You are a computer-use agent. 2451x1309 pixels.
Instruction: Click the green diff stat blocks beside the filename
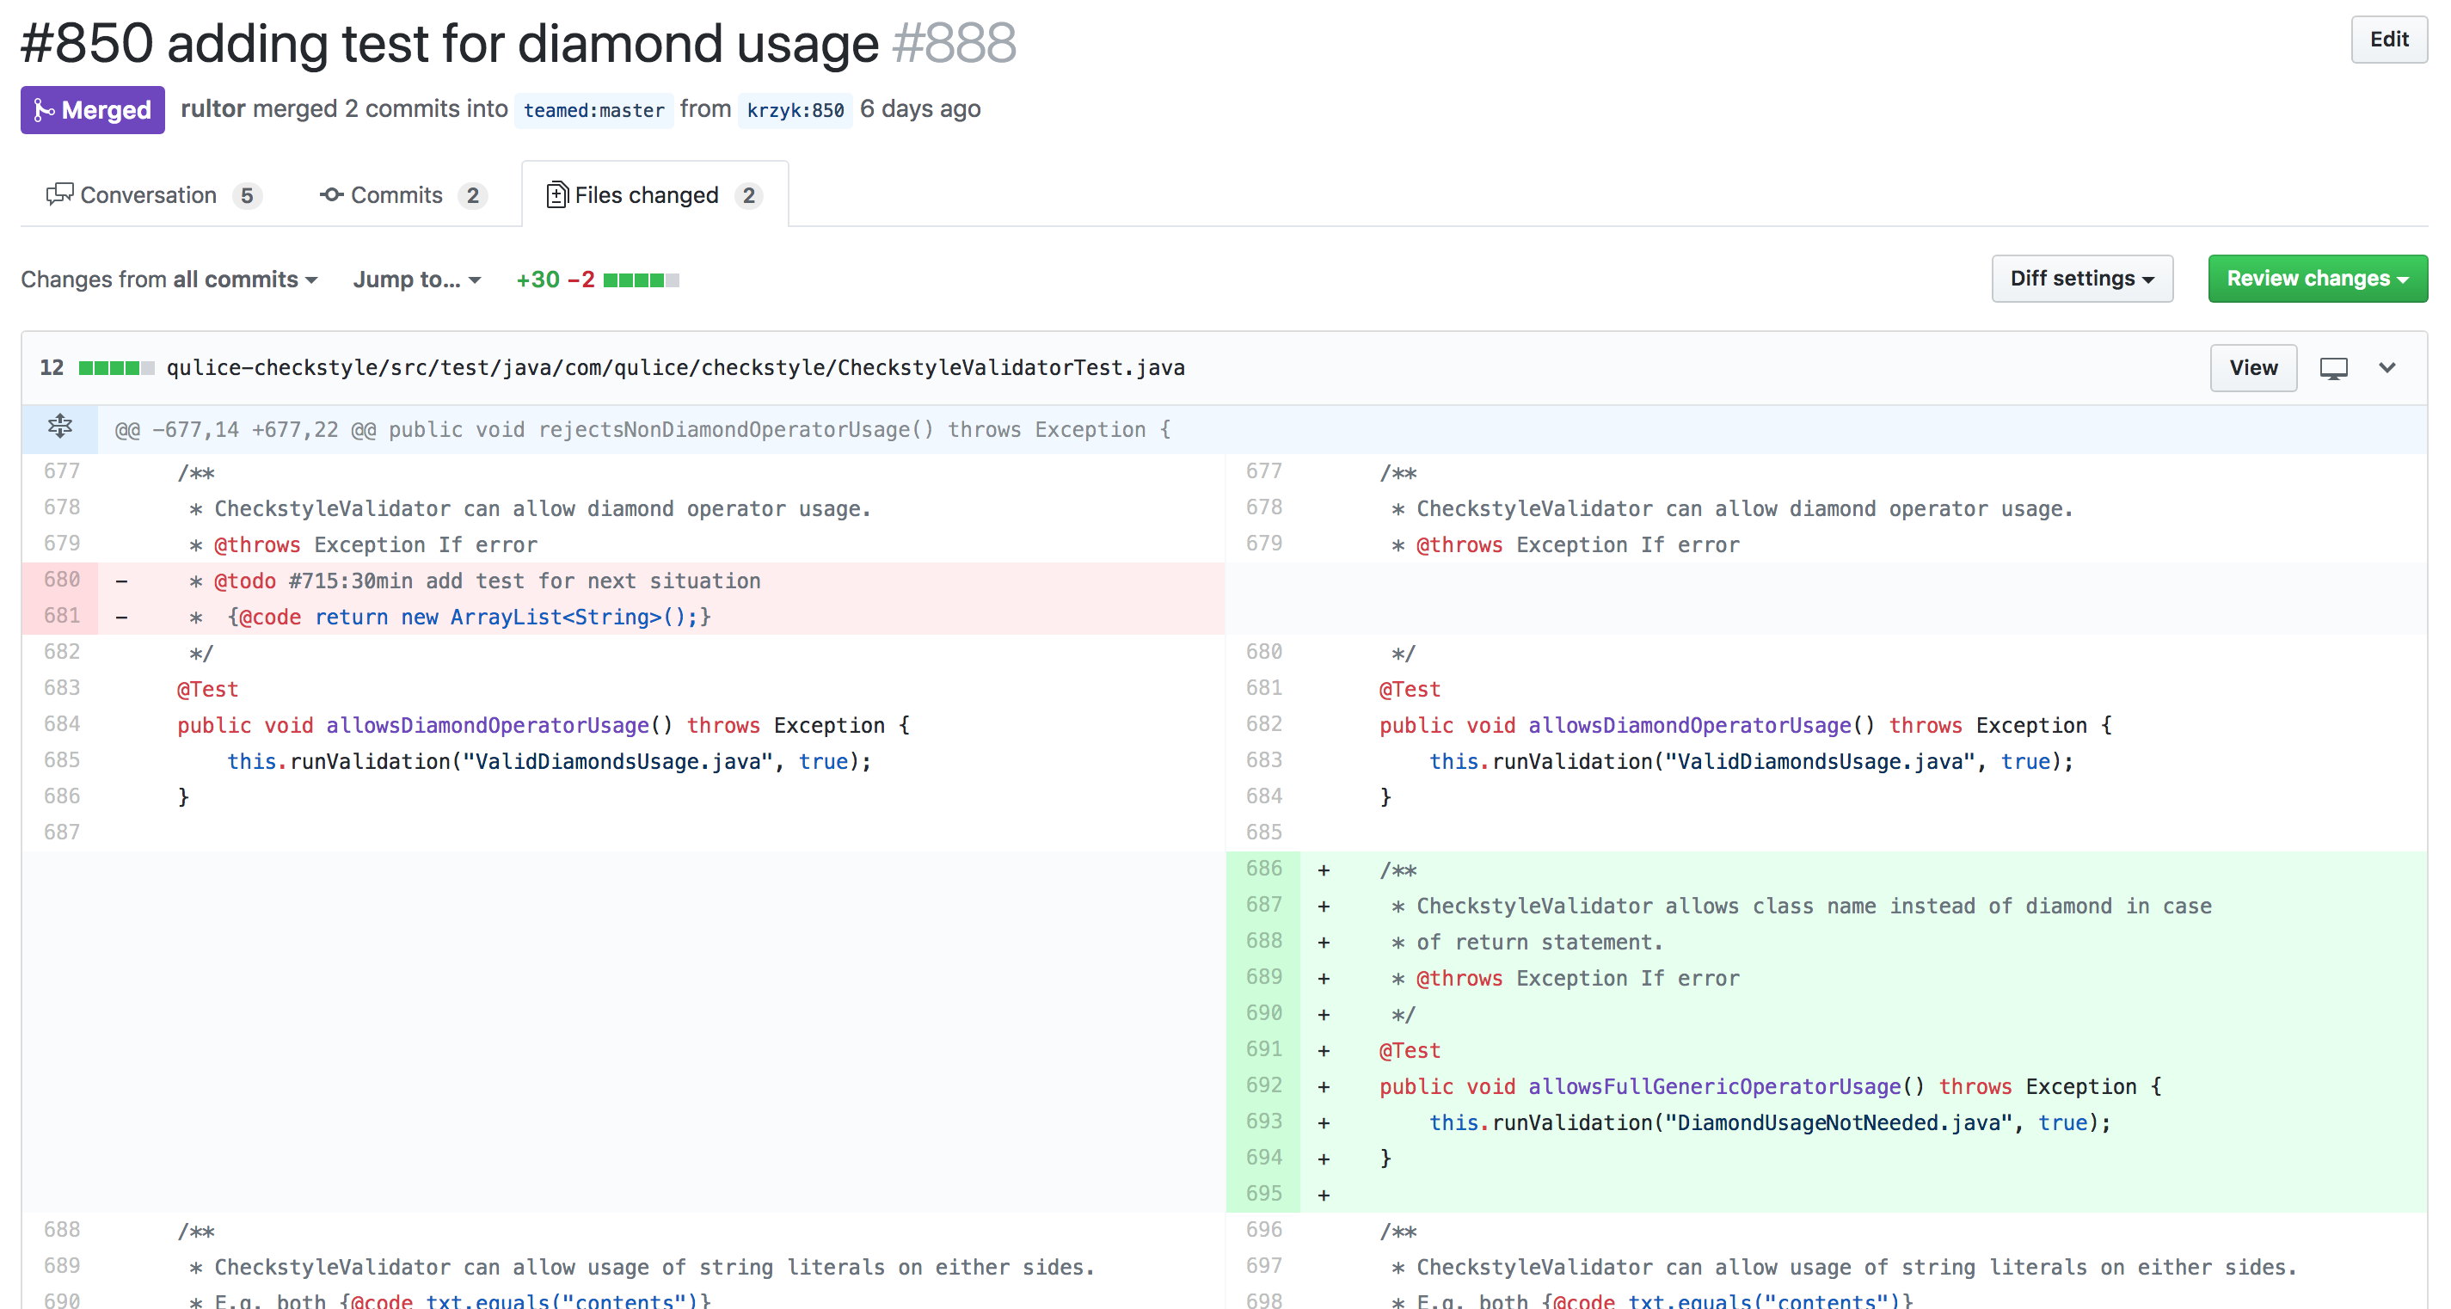[118, 368]
